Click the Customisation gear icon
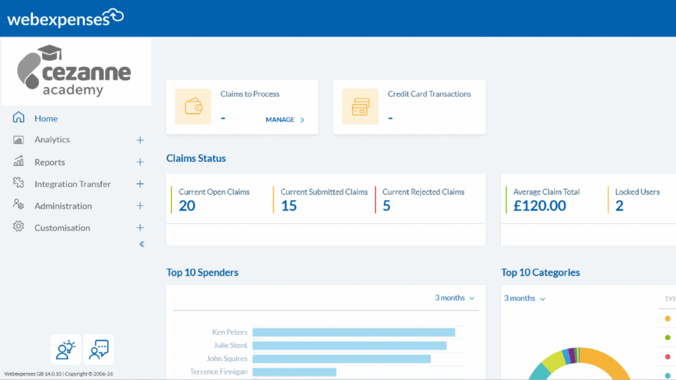The image size is (676, 380). [19, 227]
